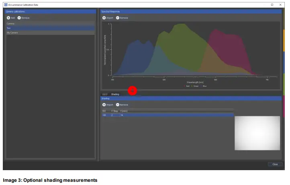Click the Remove camera calibration minus icon
This screenshot has height=185, width=290.
tap(19, 18)
